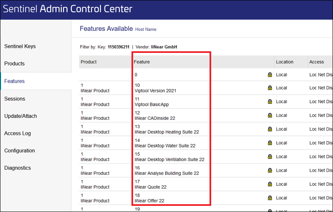Click lock icon for liNear CADinside 22
This screenshot has height=212, width=333.
click(x=270, y=115)
